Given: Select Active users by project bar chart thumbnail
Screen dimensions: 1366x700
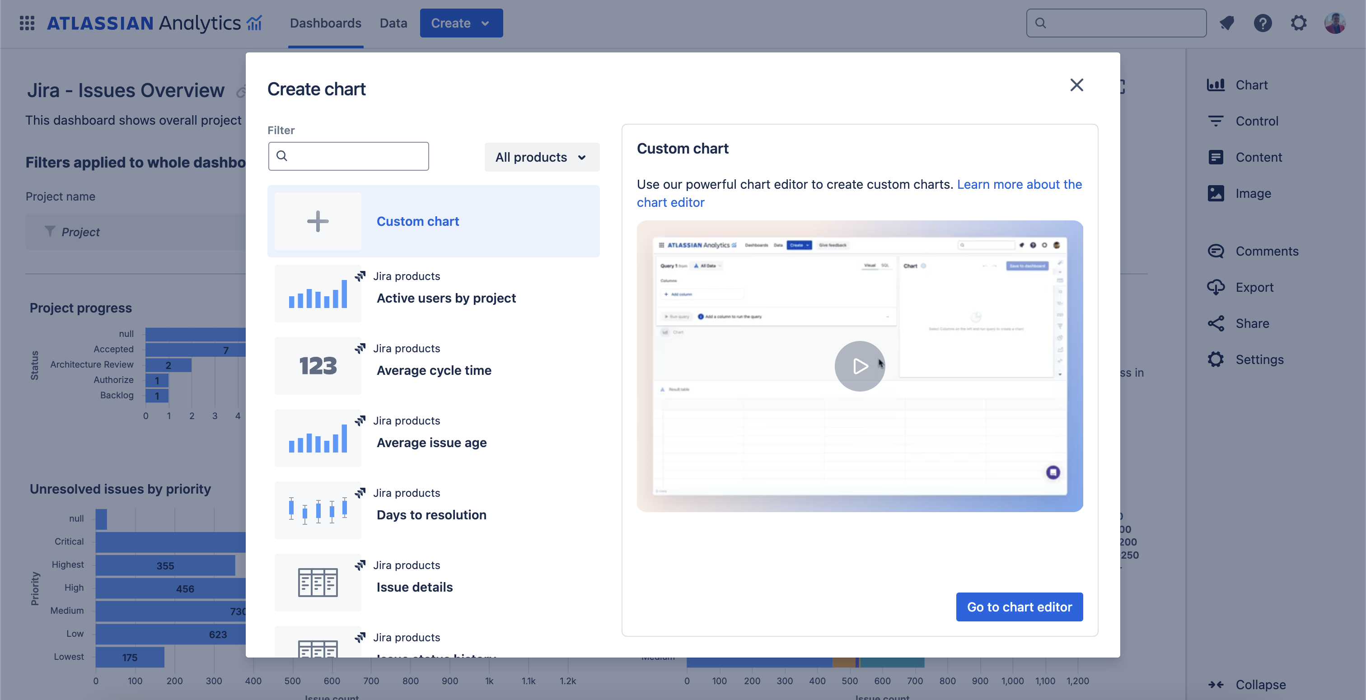Looking at the screenshot, I should tap(318, 293).
